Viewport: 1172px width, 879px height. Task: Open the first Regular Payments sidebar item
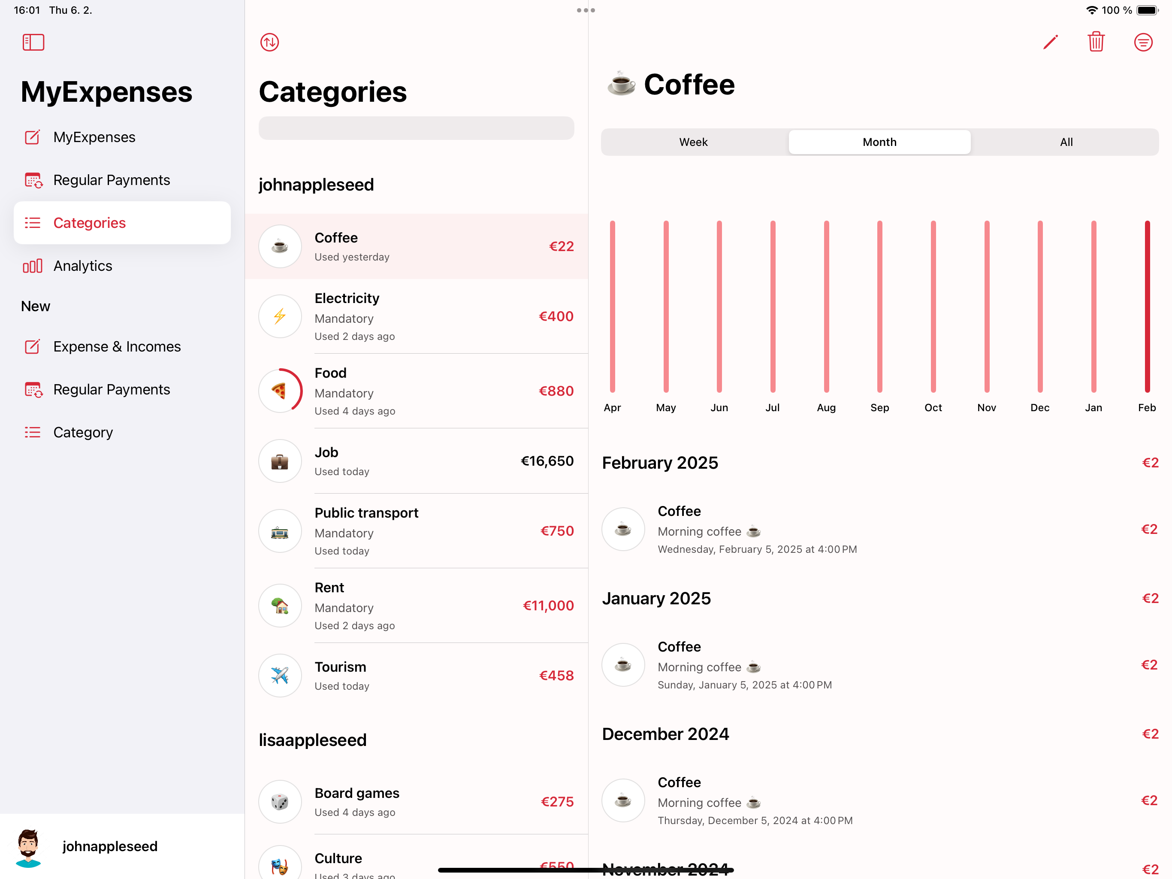click(122, 180)
